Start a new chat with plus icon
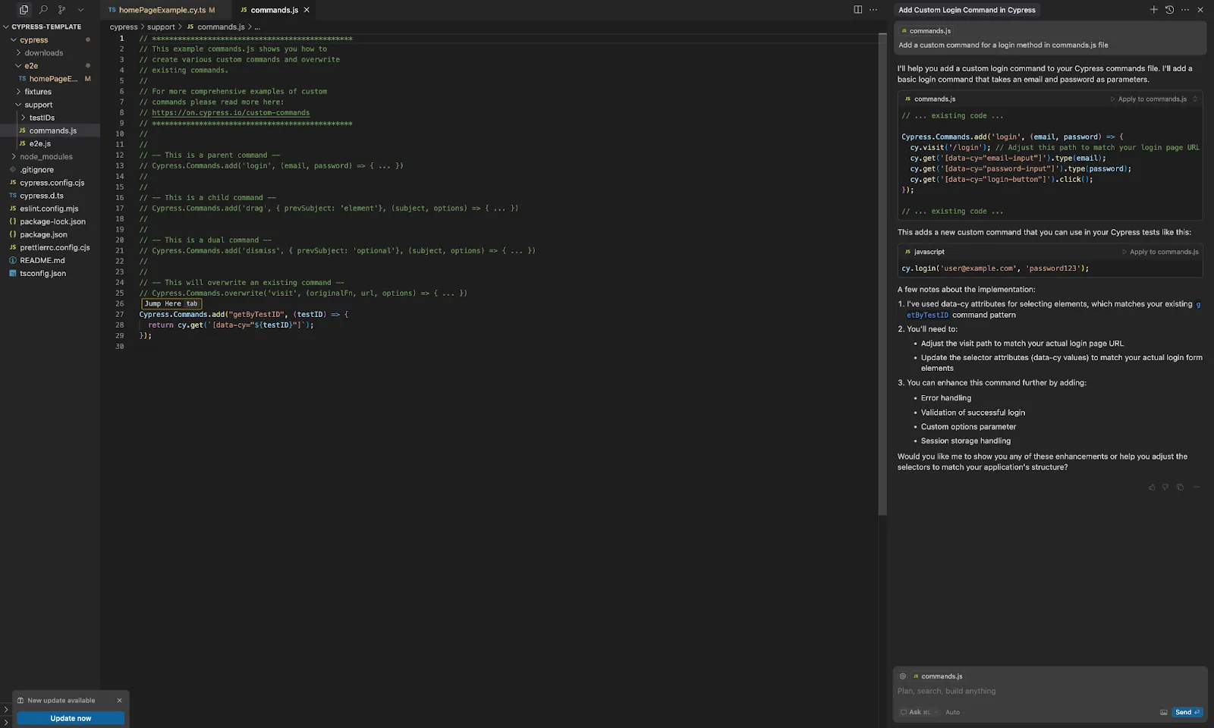The image size is (1214, 728). pyautogui.click(x=1153, y=10)
